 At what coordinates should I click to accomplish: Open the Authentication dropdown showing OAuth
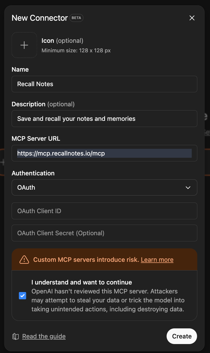pos(104,187)
